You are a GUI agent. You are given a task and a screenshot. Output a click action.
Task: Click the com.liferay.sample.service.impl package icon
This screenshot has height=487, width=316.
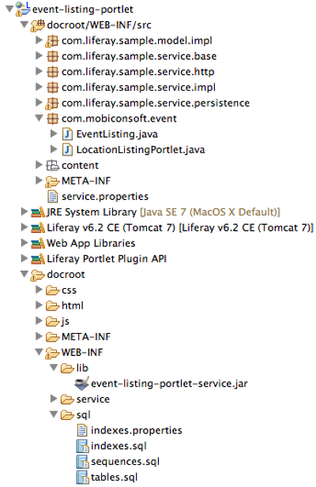coord(52,88)
